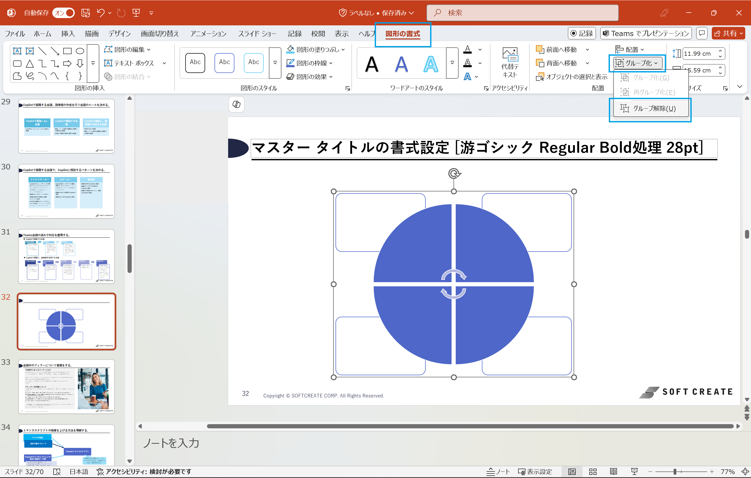
Task: Open the Insert (挿入) tab
Action: [68, 34]
